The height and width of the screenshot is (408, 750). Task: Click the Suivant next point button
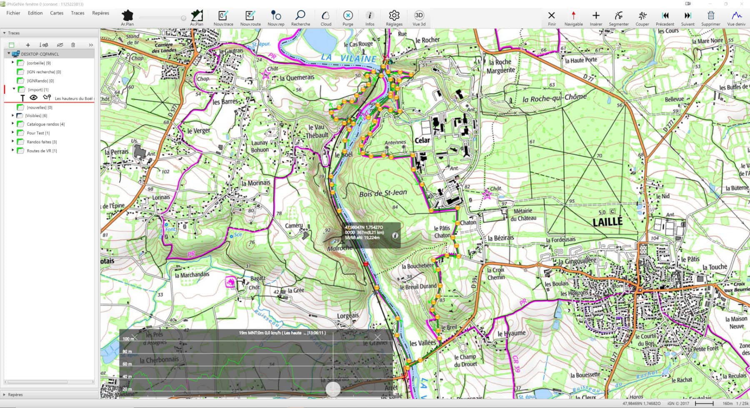[687, 18]
